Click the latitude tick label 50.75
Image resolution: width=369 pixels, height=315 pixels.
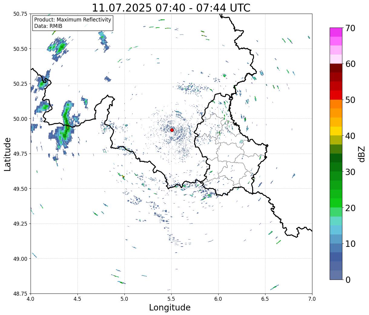coord(20,14)
